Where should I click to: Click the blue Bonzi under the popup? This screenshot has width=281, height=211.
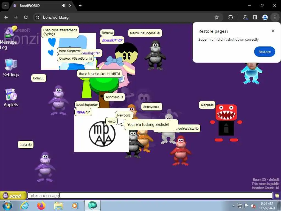[x=251, y=73]
